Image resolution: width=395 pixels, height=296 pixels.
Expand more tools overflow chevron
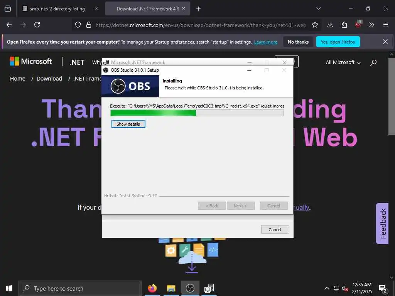pyautogui.click(x=371, y=25)
